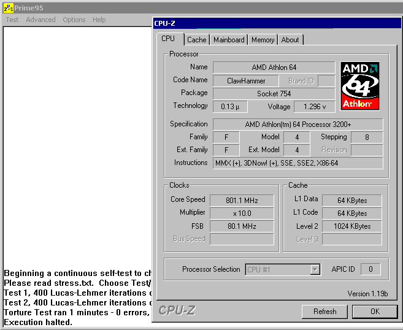Viewport: 403px width, 330px height.
Task: Click the Socket 754 package value
Action: pyautogui.click(x=274, y=94)
